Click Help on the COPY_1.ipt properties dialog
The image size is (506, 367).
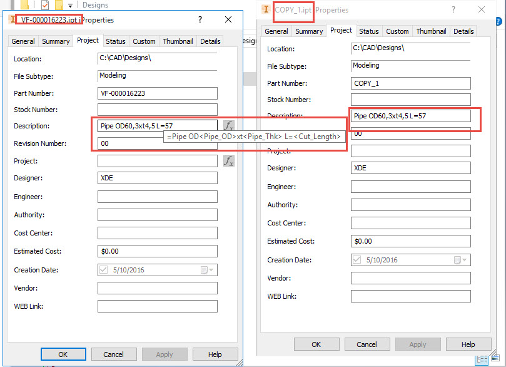[468, 344]
